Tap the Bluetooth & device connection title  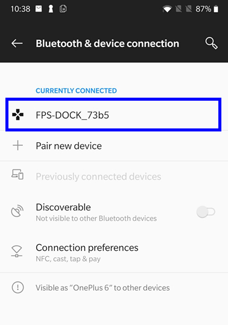(107, 43)
